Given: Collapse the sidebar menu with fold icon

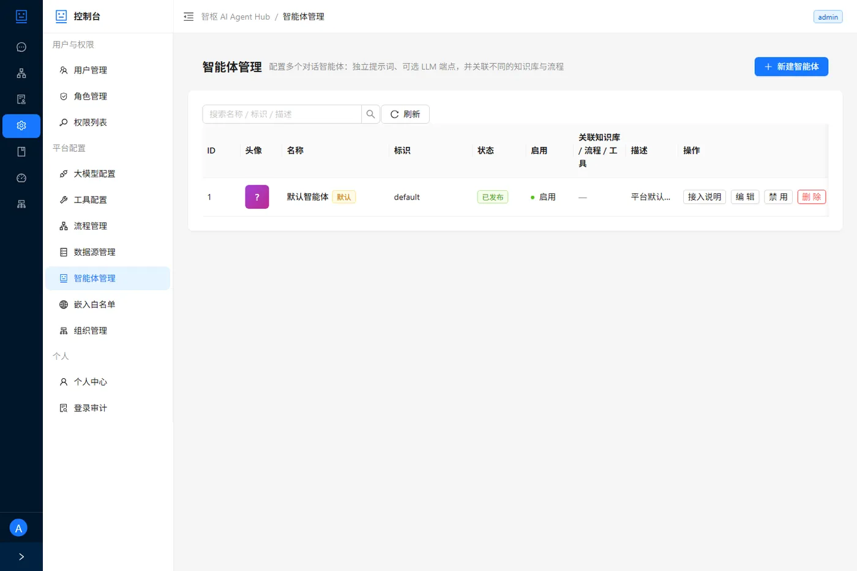Looking at the screenshot, I should pyautogui.click(x=189, y=17).
